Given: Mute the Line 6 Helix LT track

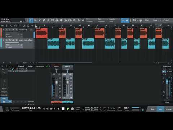Looking at the screenshot, I should click(x=7, y=40).
